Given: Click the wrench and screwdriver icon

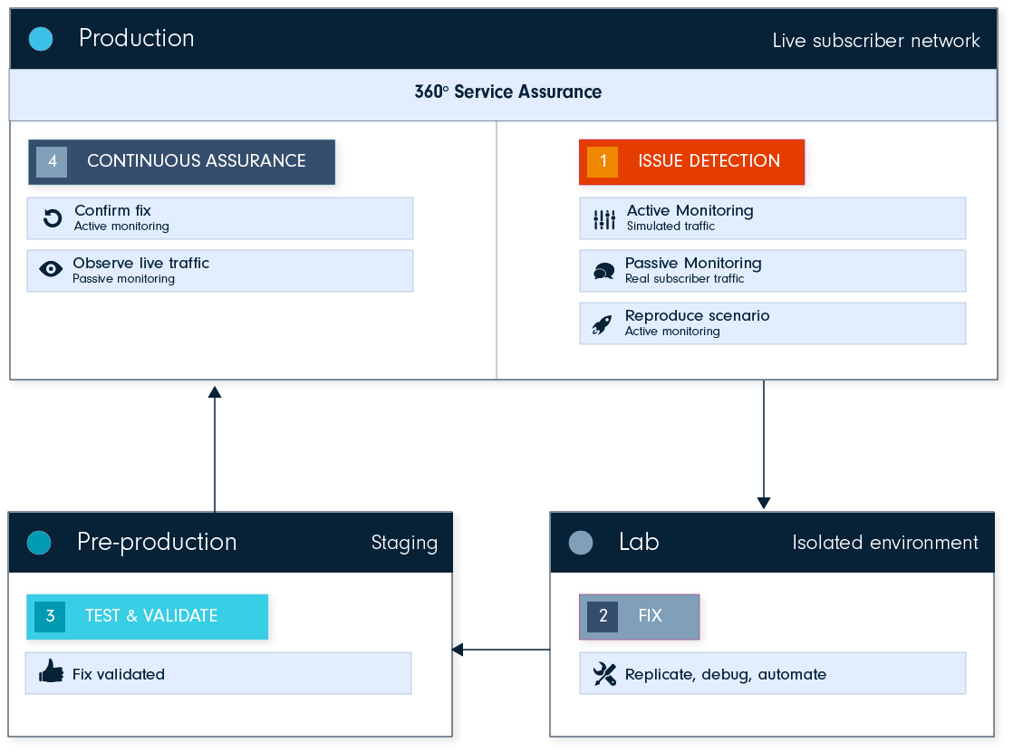Looking at the screenshot, I should (604, 674).
